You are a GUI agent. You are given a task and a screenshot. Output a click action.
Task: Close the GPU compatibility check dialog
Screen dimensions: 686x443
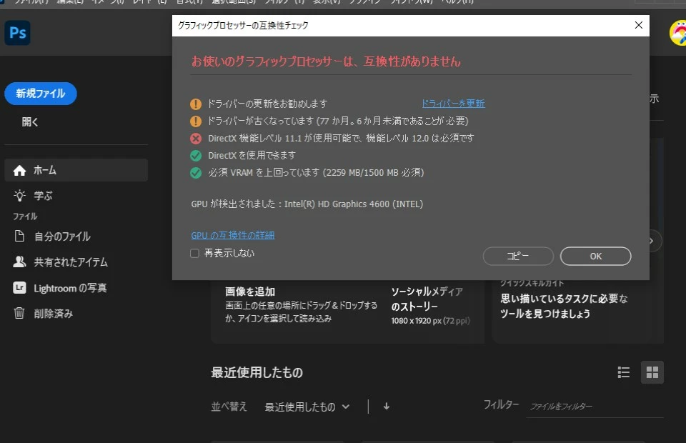(x=639, y=25)
